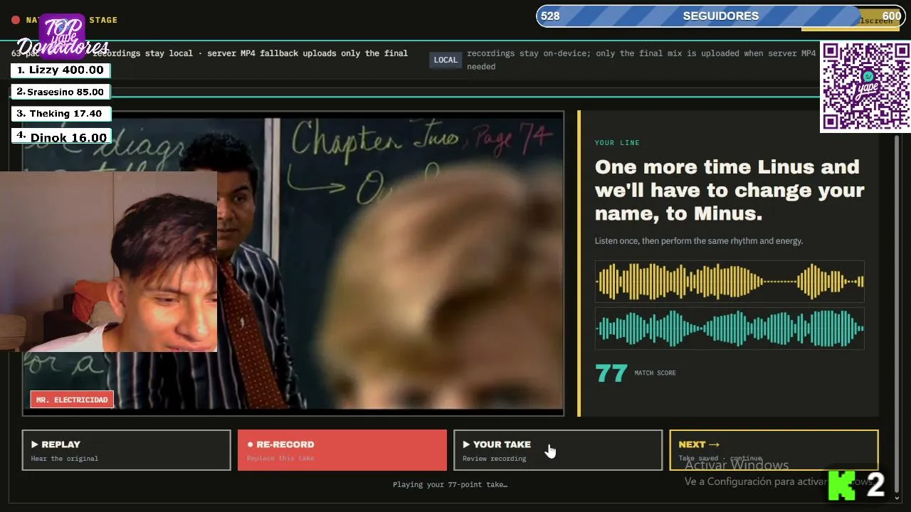
Task: Click the MR. ELECTRICIDAD character label
Action: 72,400
